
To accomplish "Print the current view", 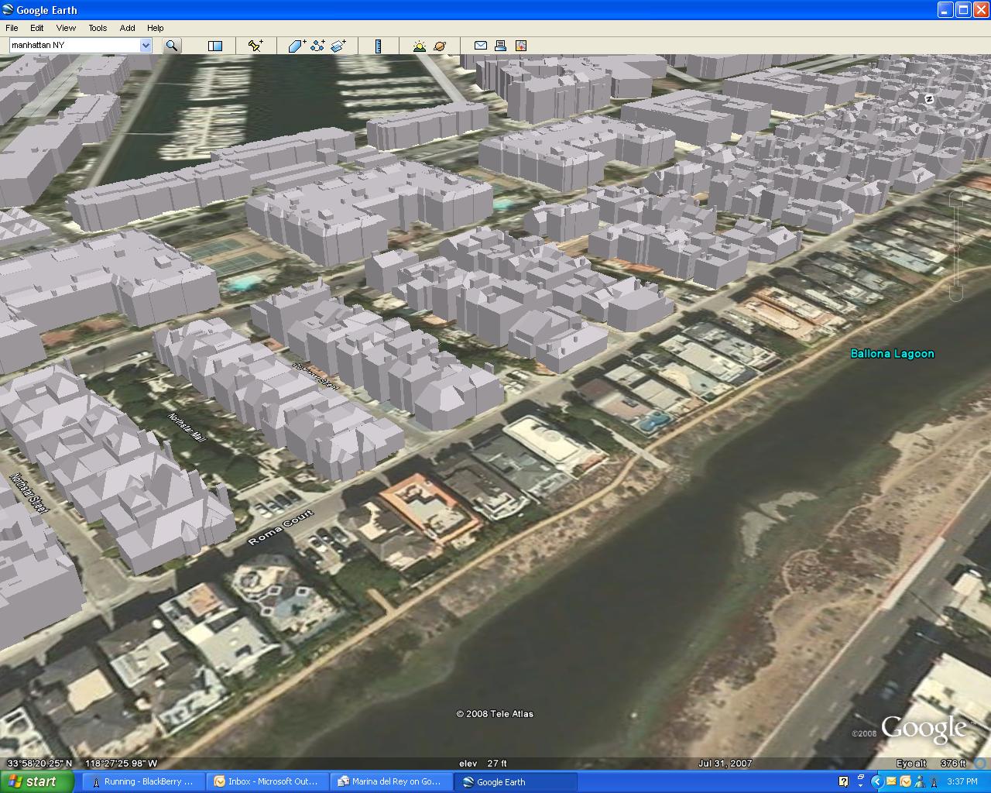I will point(500,46).
